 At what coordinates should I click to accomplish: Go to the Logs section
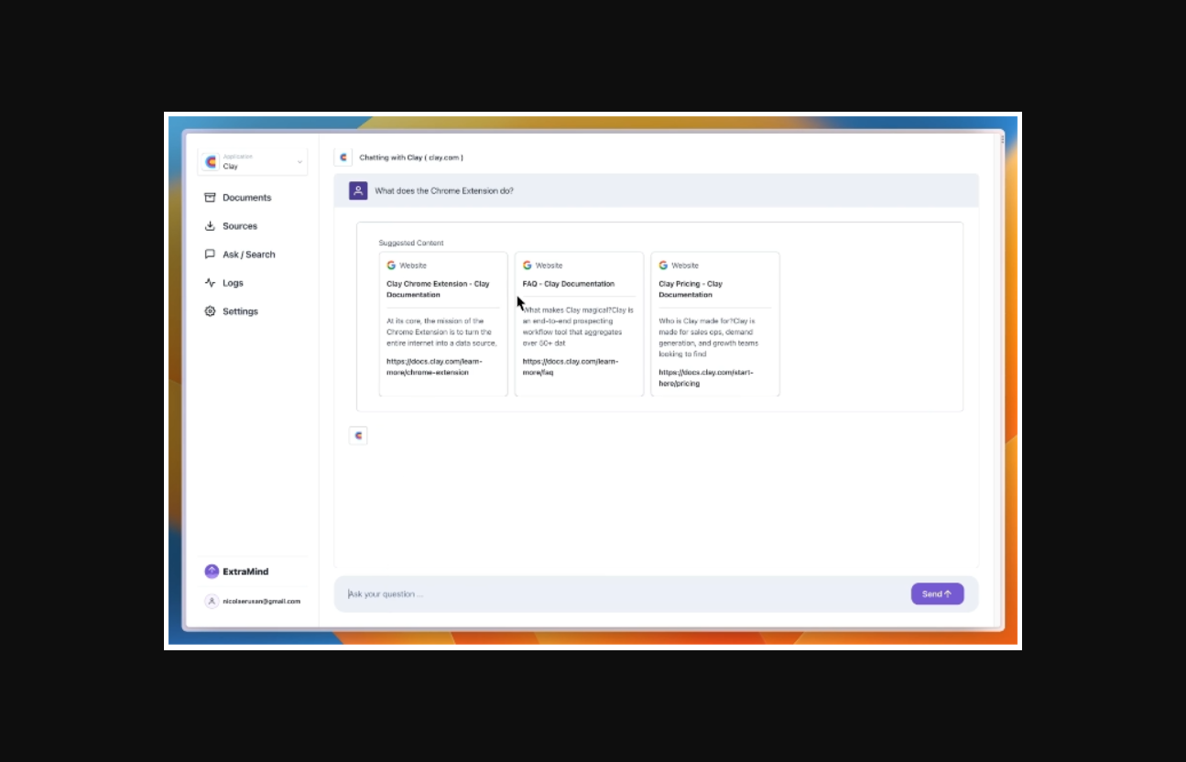233,283
